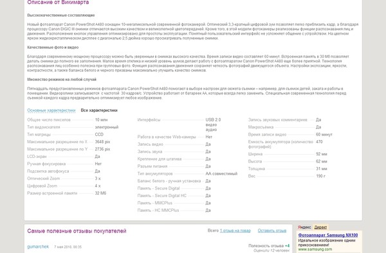Click Самые полезные отзывы покупателей heading
Viewport: 386px width, 253px height.
(x=77, y=231)
